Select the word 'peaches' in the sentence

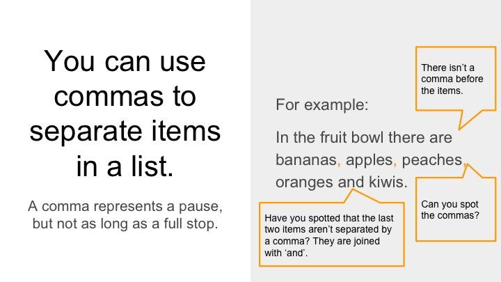pos(433,160)
